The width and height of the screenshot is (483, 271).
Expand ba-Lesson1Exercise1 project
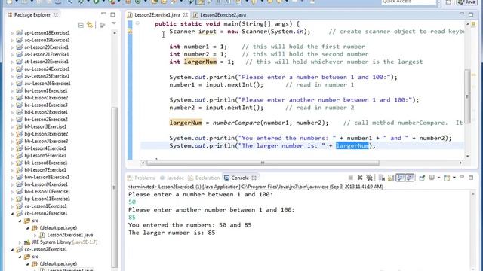(12, 90)
